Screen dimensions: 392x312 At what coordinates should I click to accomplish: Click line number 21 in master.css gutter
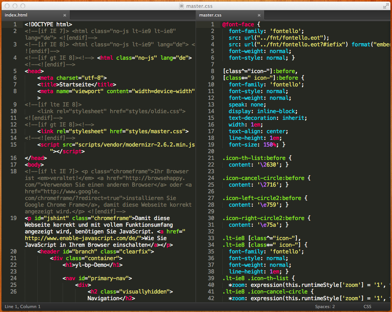click(x=212, y=158)
